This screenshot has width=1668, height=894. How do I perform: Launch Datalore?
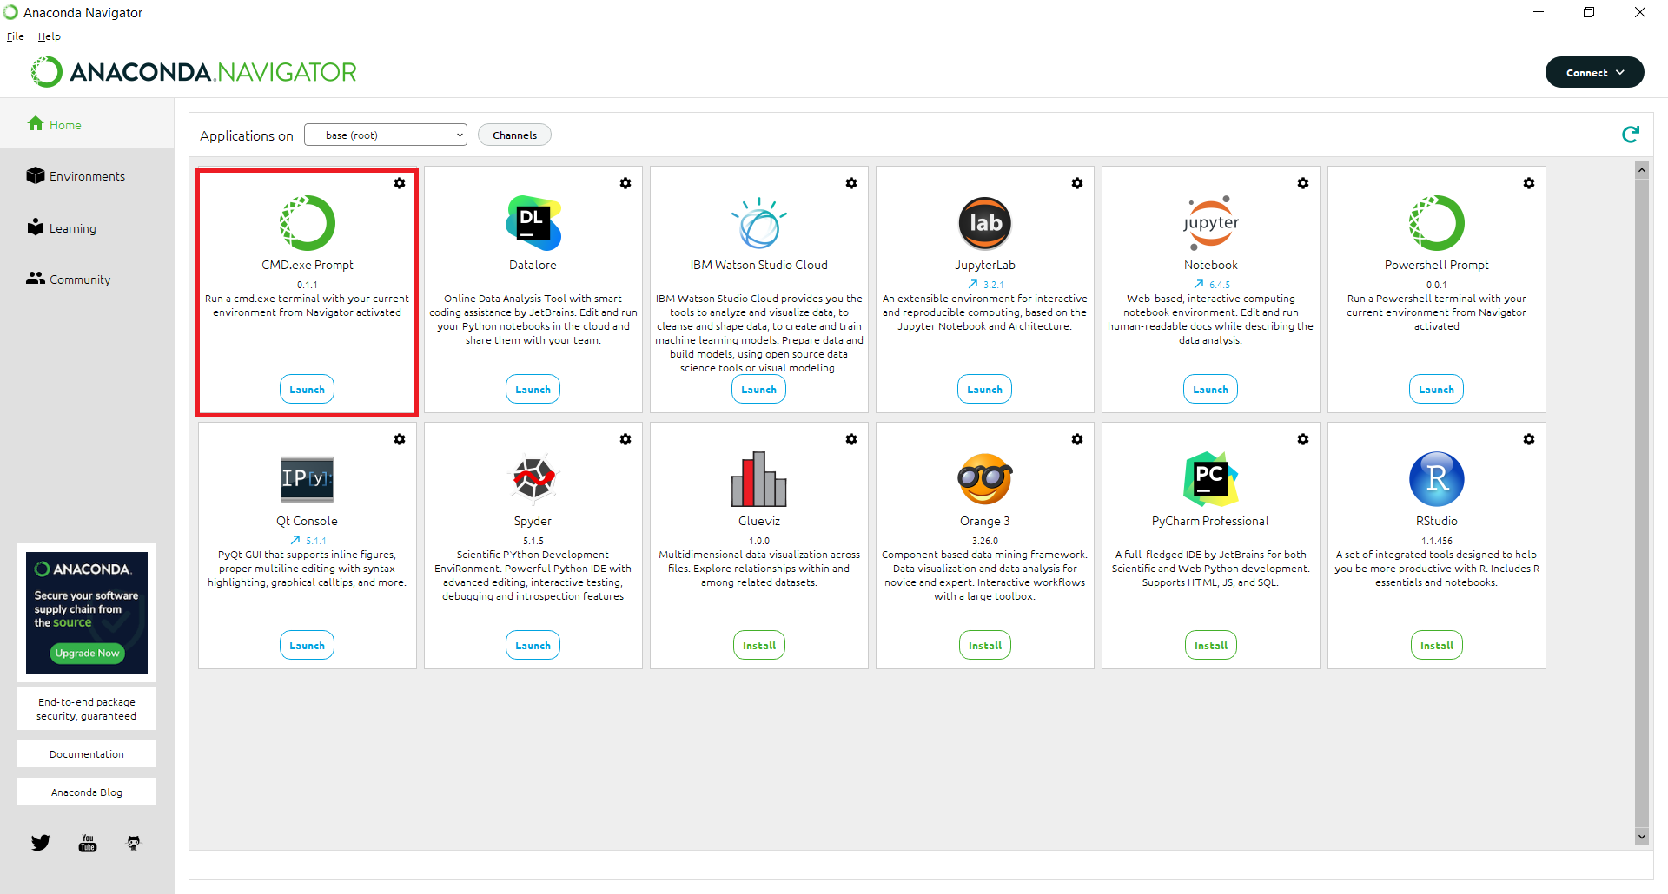pyautogui.click(x=533, y=390)
